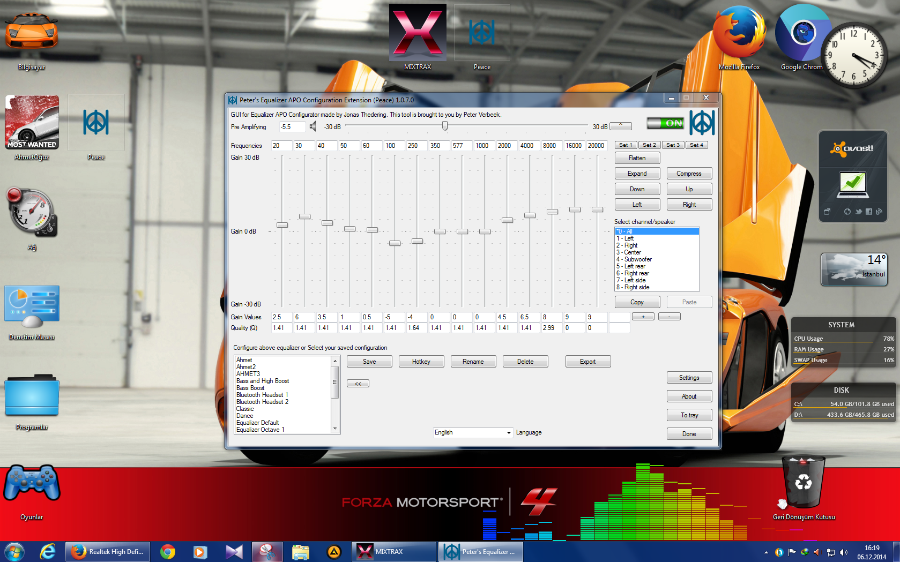This screenshot has width=900, height=562.
Task: Select preset Set 1
Action: 626,145
